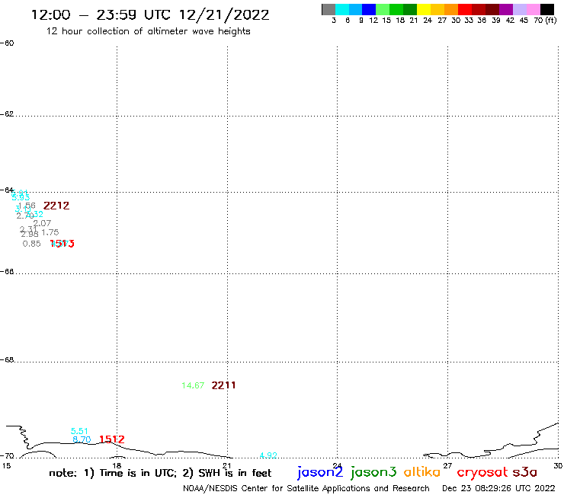The width and height of the screenshot is (564, 495).
Task: Click the dark green swatch before 21
Action: tap(410, 9)
